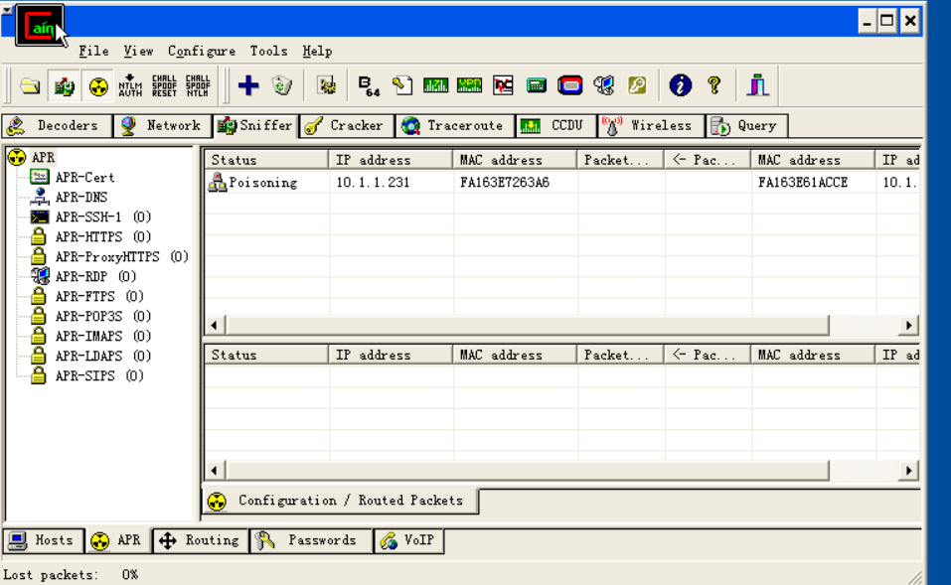Image resolution: width=951 pixels, height=585 pixels.
Task: Click MAC address cell FA163E7263A6
Action: (x=505, y=182)
